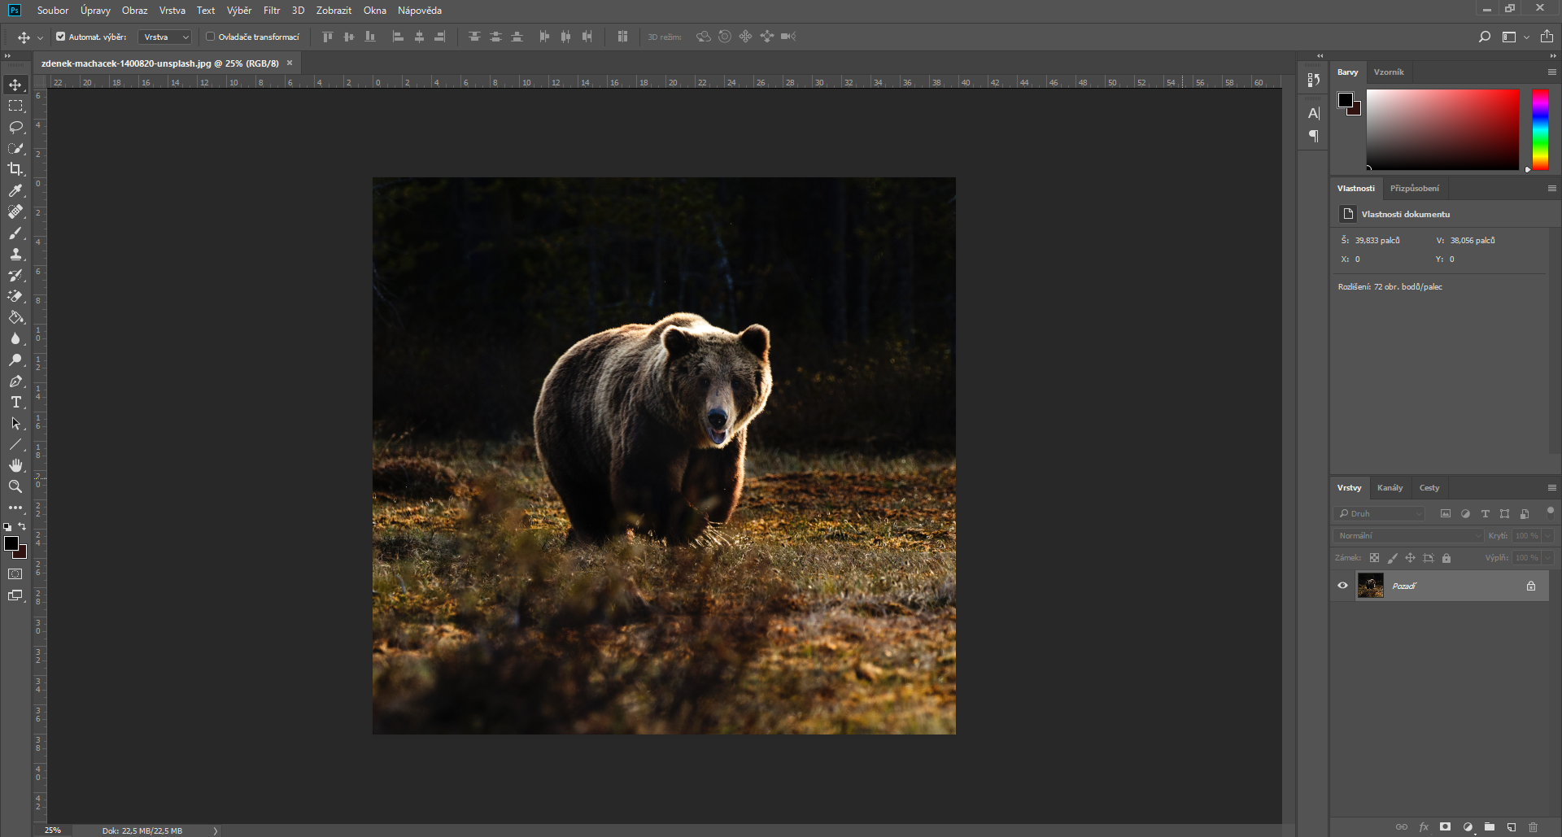Viewport: 1562px width, 837px height.
Task: Hide the Pozadí layer visibility
Action: click(1342, 586)
